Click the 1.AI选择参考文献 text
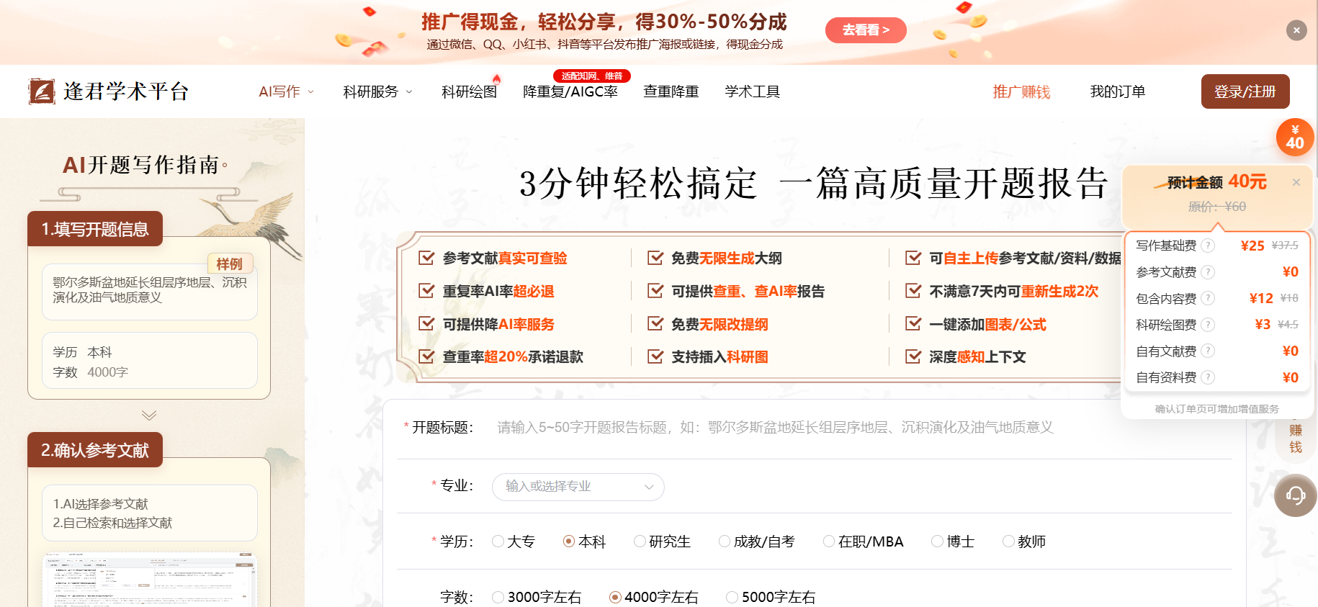Image resolution: width=1318 pixels, height=607 pixels. point(100,504)
